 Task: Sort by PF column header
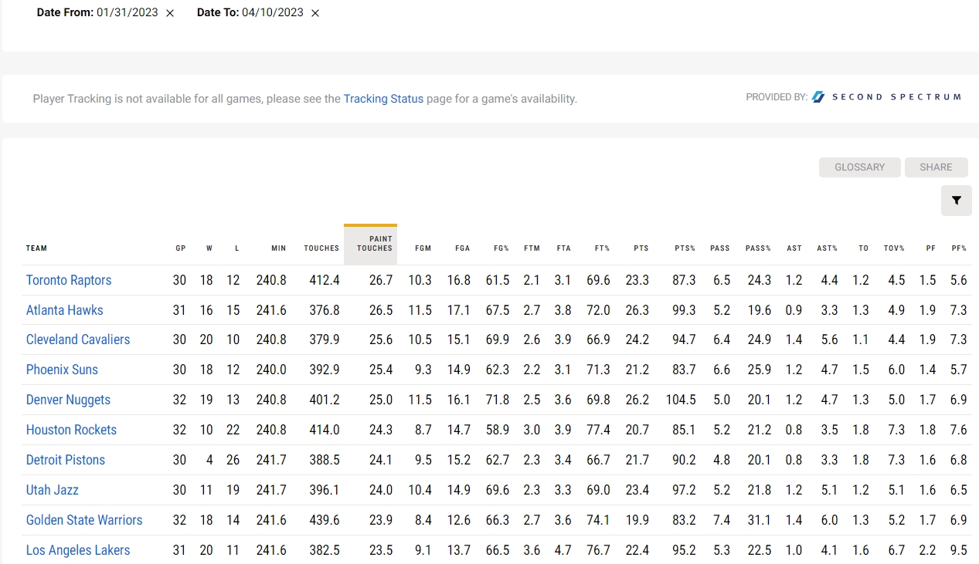[931, 248]
